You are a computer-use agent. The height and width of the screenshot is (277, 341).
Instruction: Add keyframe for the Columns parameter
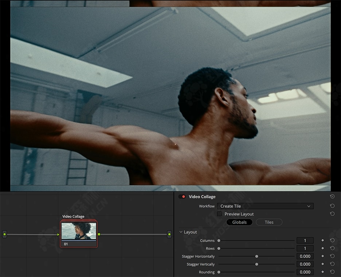[x=322, y=241]
